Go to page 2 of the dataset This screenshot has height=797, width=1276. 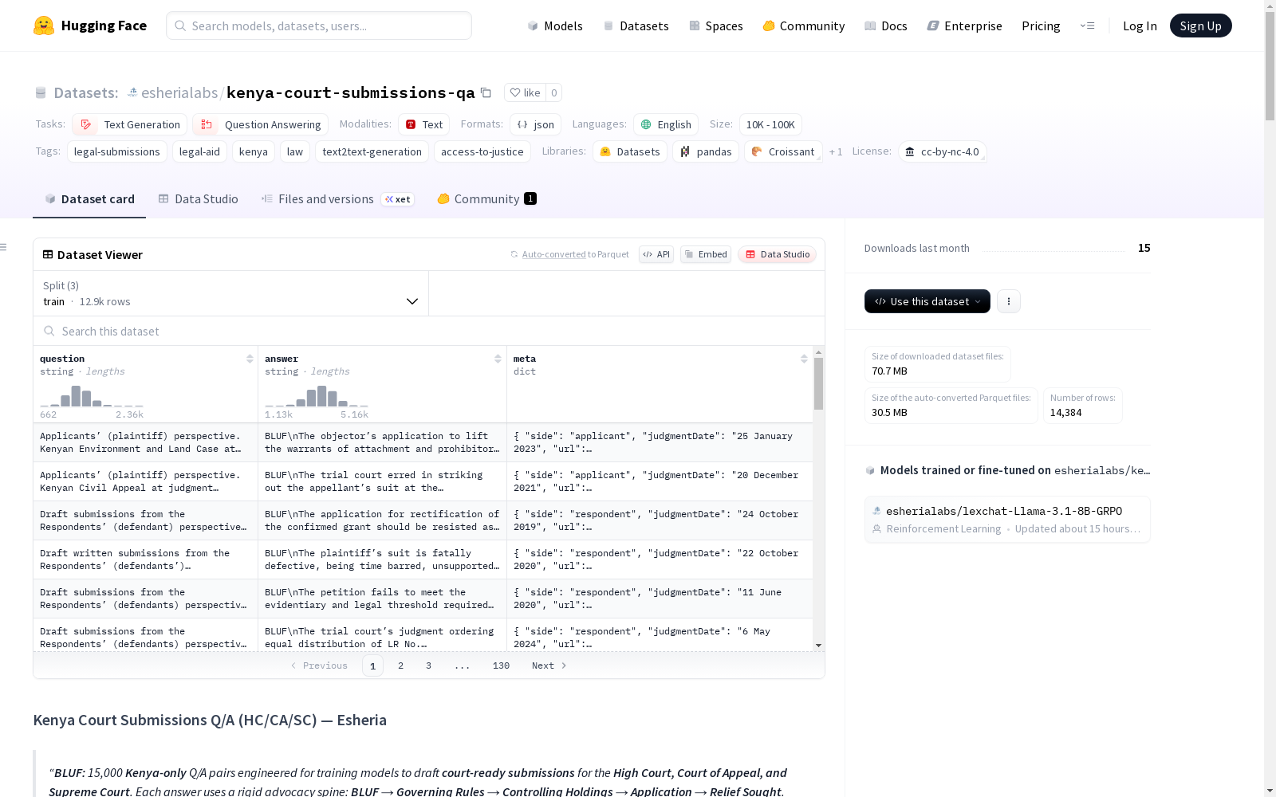click(400, 665)
